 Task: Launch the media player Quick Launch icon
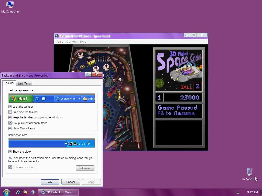tap(33, 192)
